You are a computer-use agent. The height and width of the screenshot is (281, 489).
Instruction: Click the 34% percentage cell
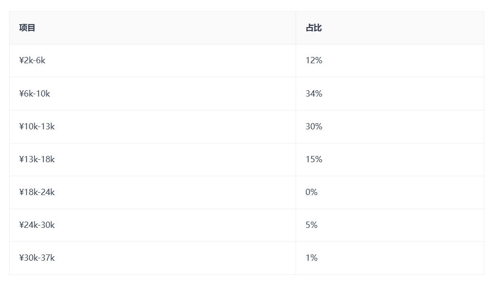313,94
